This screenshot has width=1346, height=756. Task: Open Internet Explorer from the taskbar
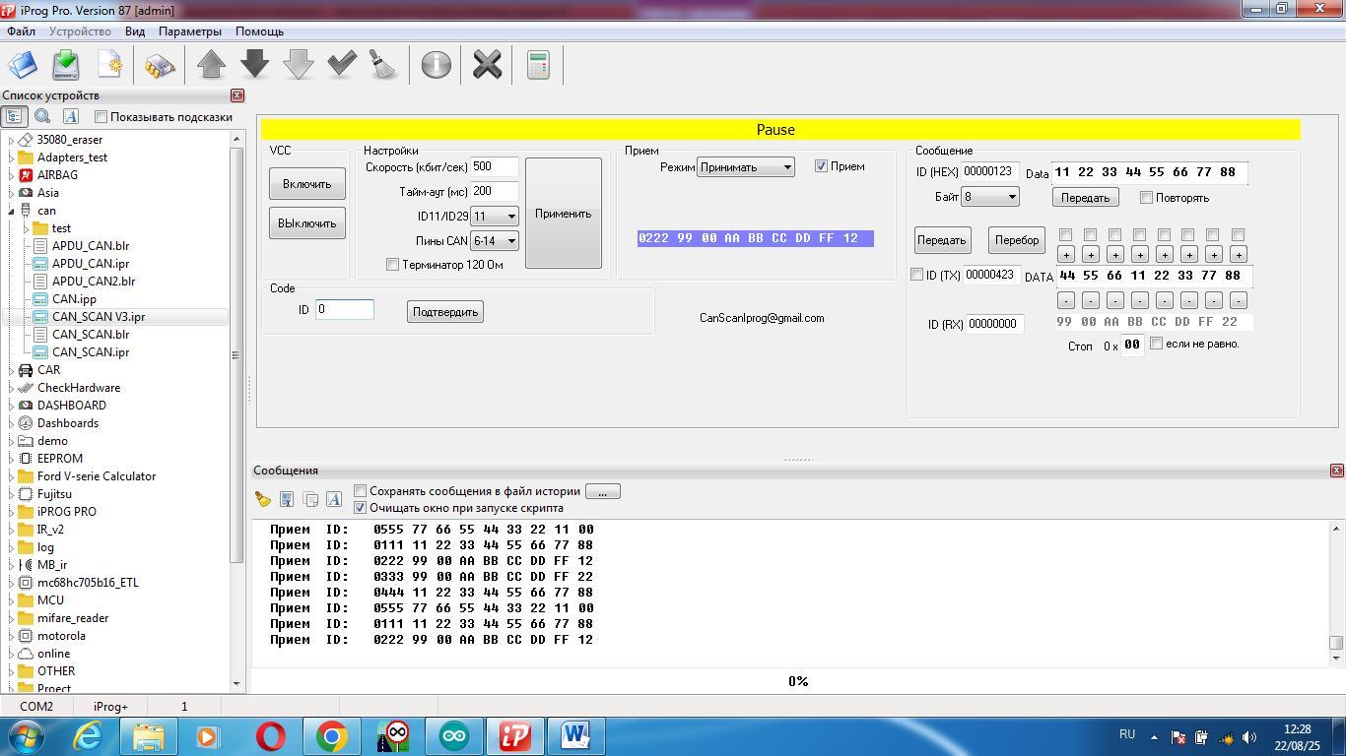pyautogui.click(x=89, y=736)
